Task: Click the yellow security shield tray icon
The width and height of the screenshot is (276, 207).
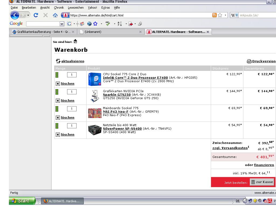Action: [x=255, y=201]
